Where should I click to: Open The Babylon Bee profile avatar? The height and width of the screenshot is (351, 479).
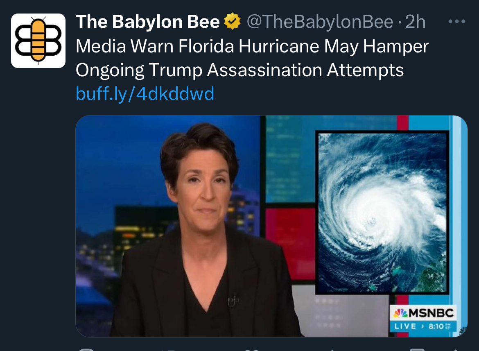38,41
